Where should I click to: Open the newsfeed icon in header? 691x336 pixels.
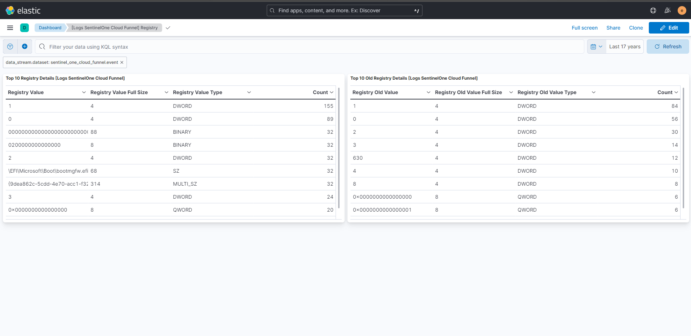(668, 10)
